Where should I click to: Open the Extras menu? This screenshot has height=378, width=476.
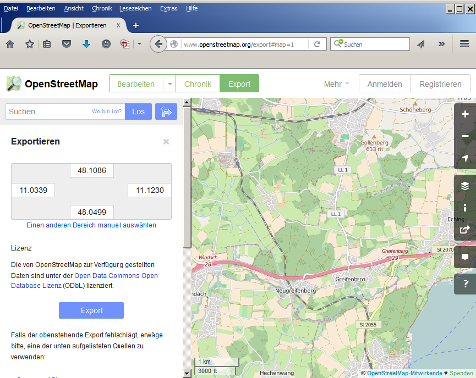pyautogui.click(x=169, y=8)
